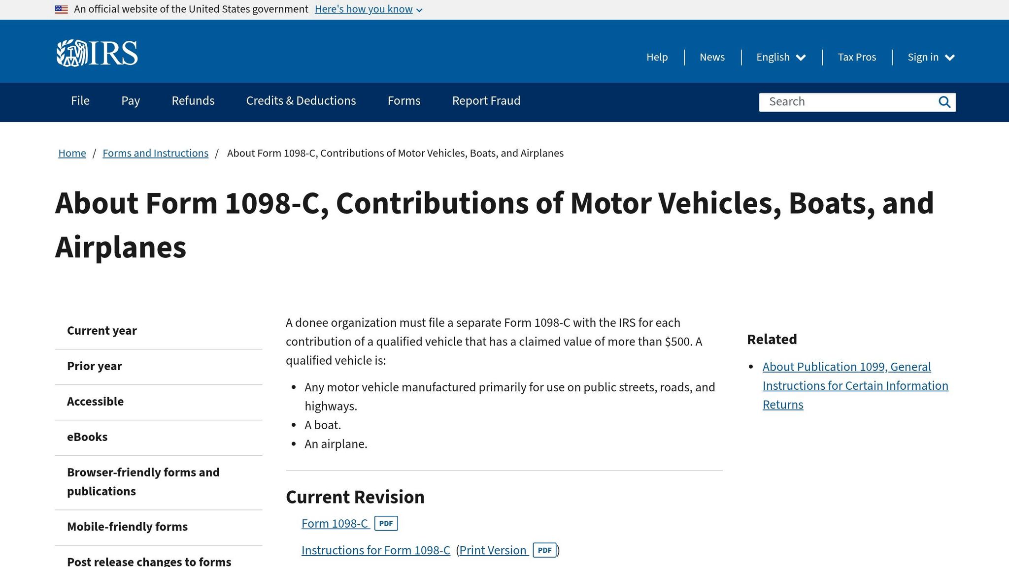Screen dimensions: 1009x567
Task: Click the IRS logo
Action: pyautogui.click(x=97, y=53)
